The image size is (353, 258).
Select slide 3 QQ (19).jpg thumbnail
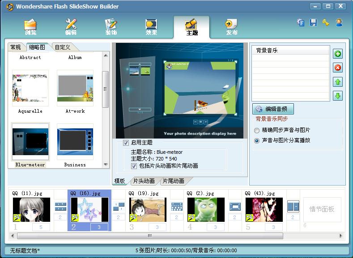point(148,210)
